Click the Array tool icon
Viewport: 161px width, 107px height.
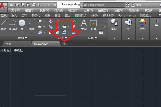point(64,32)
